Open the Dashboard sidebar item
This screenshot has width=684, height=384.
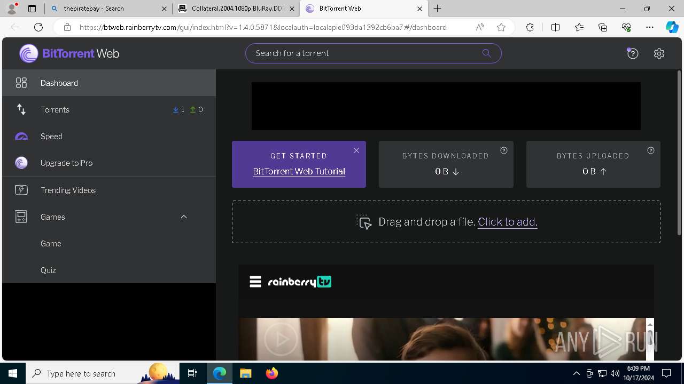click(x=109, y=83)
